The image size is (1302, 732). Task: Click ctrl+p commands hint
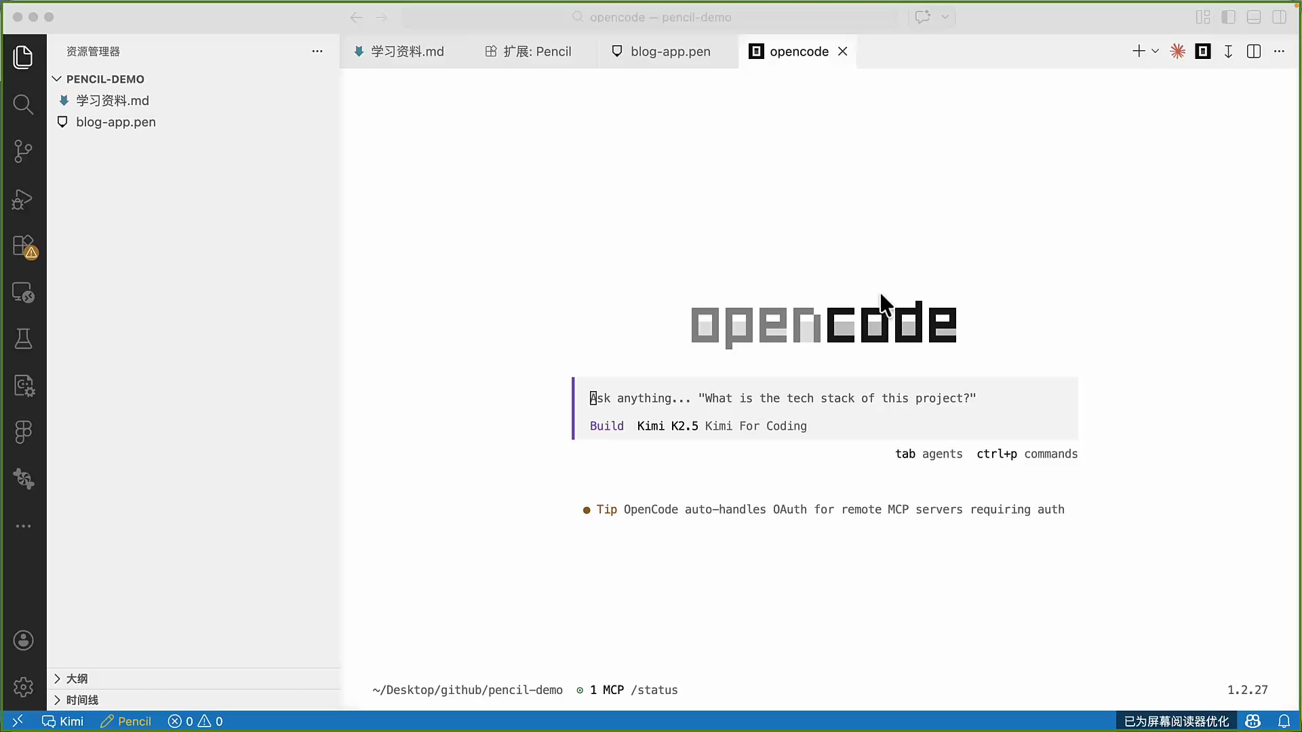click(1027, 454)
